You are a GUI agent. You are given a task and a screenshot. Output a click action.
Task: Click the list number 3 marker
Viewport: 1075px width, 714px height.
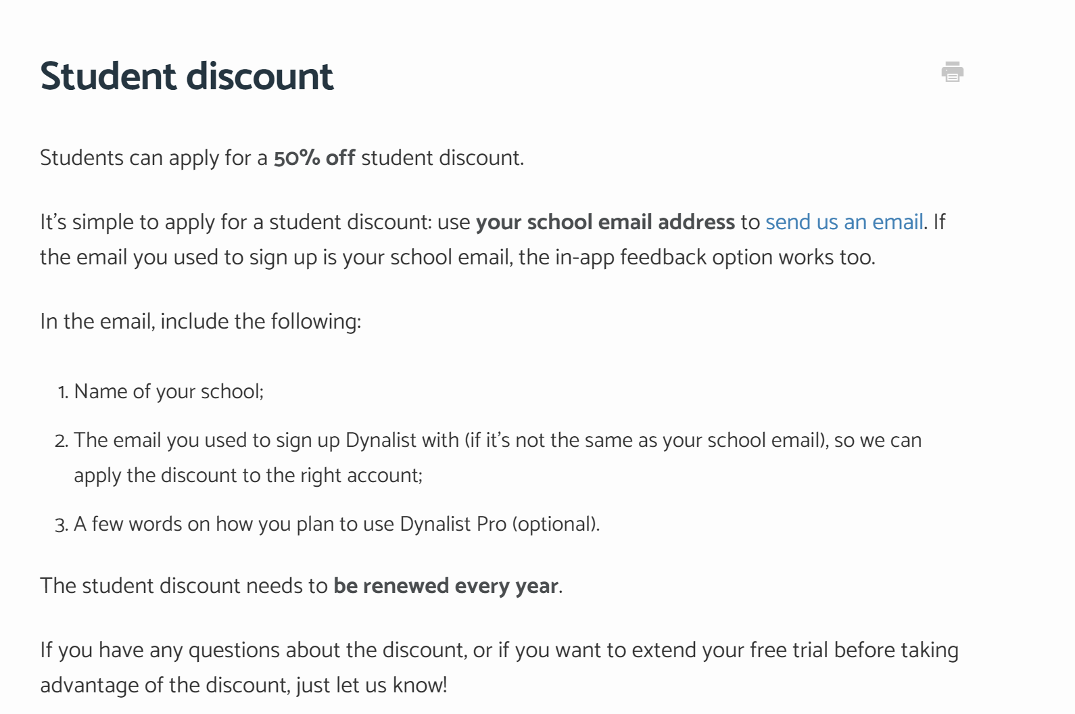pyautogui.click(x=62, y=525)
